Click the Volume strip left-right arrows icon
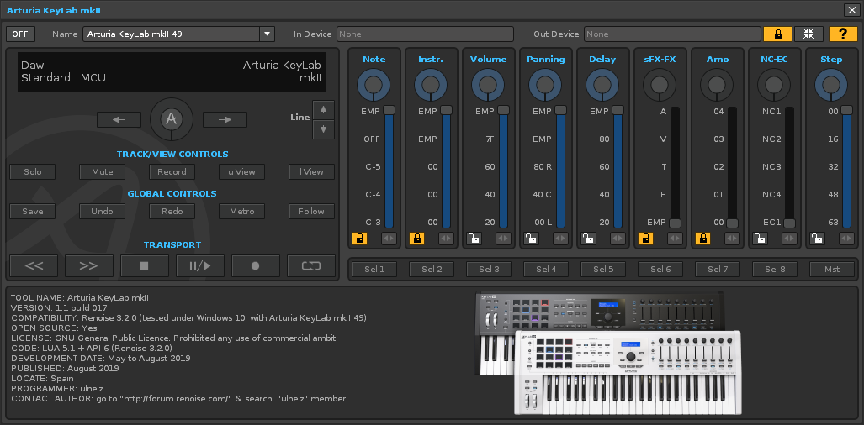 tap(504, 239)
